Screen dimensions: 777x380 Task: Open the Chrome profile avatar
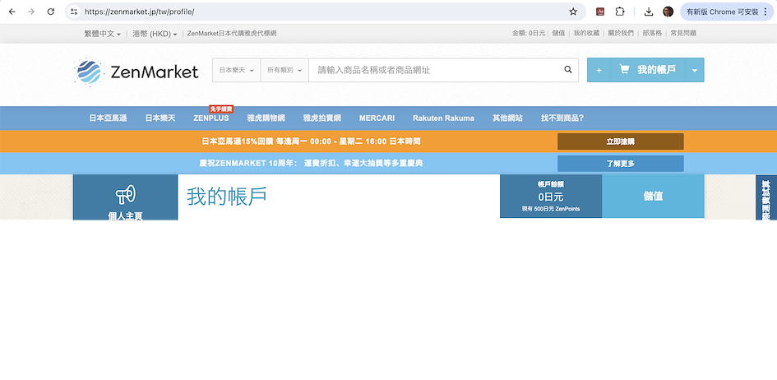(668, 12)
